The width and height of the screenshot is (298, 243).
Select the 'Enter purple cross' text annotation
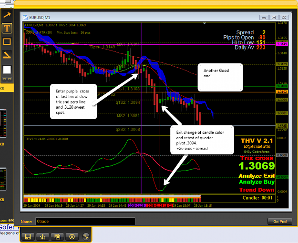click(x=73, y=101)
